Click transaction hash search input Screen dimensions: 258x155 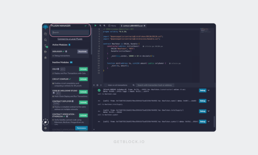pyautogui.click(x=155, y=85)
